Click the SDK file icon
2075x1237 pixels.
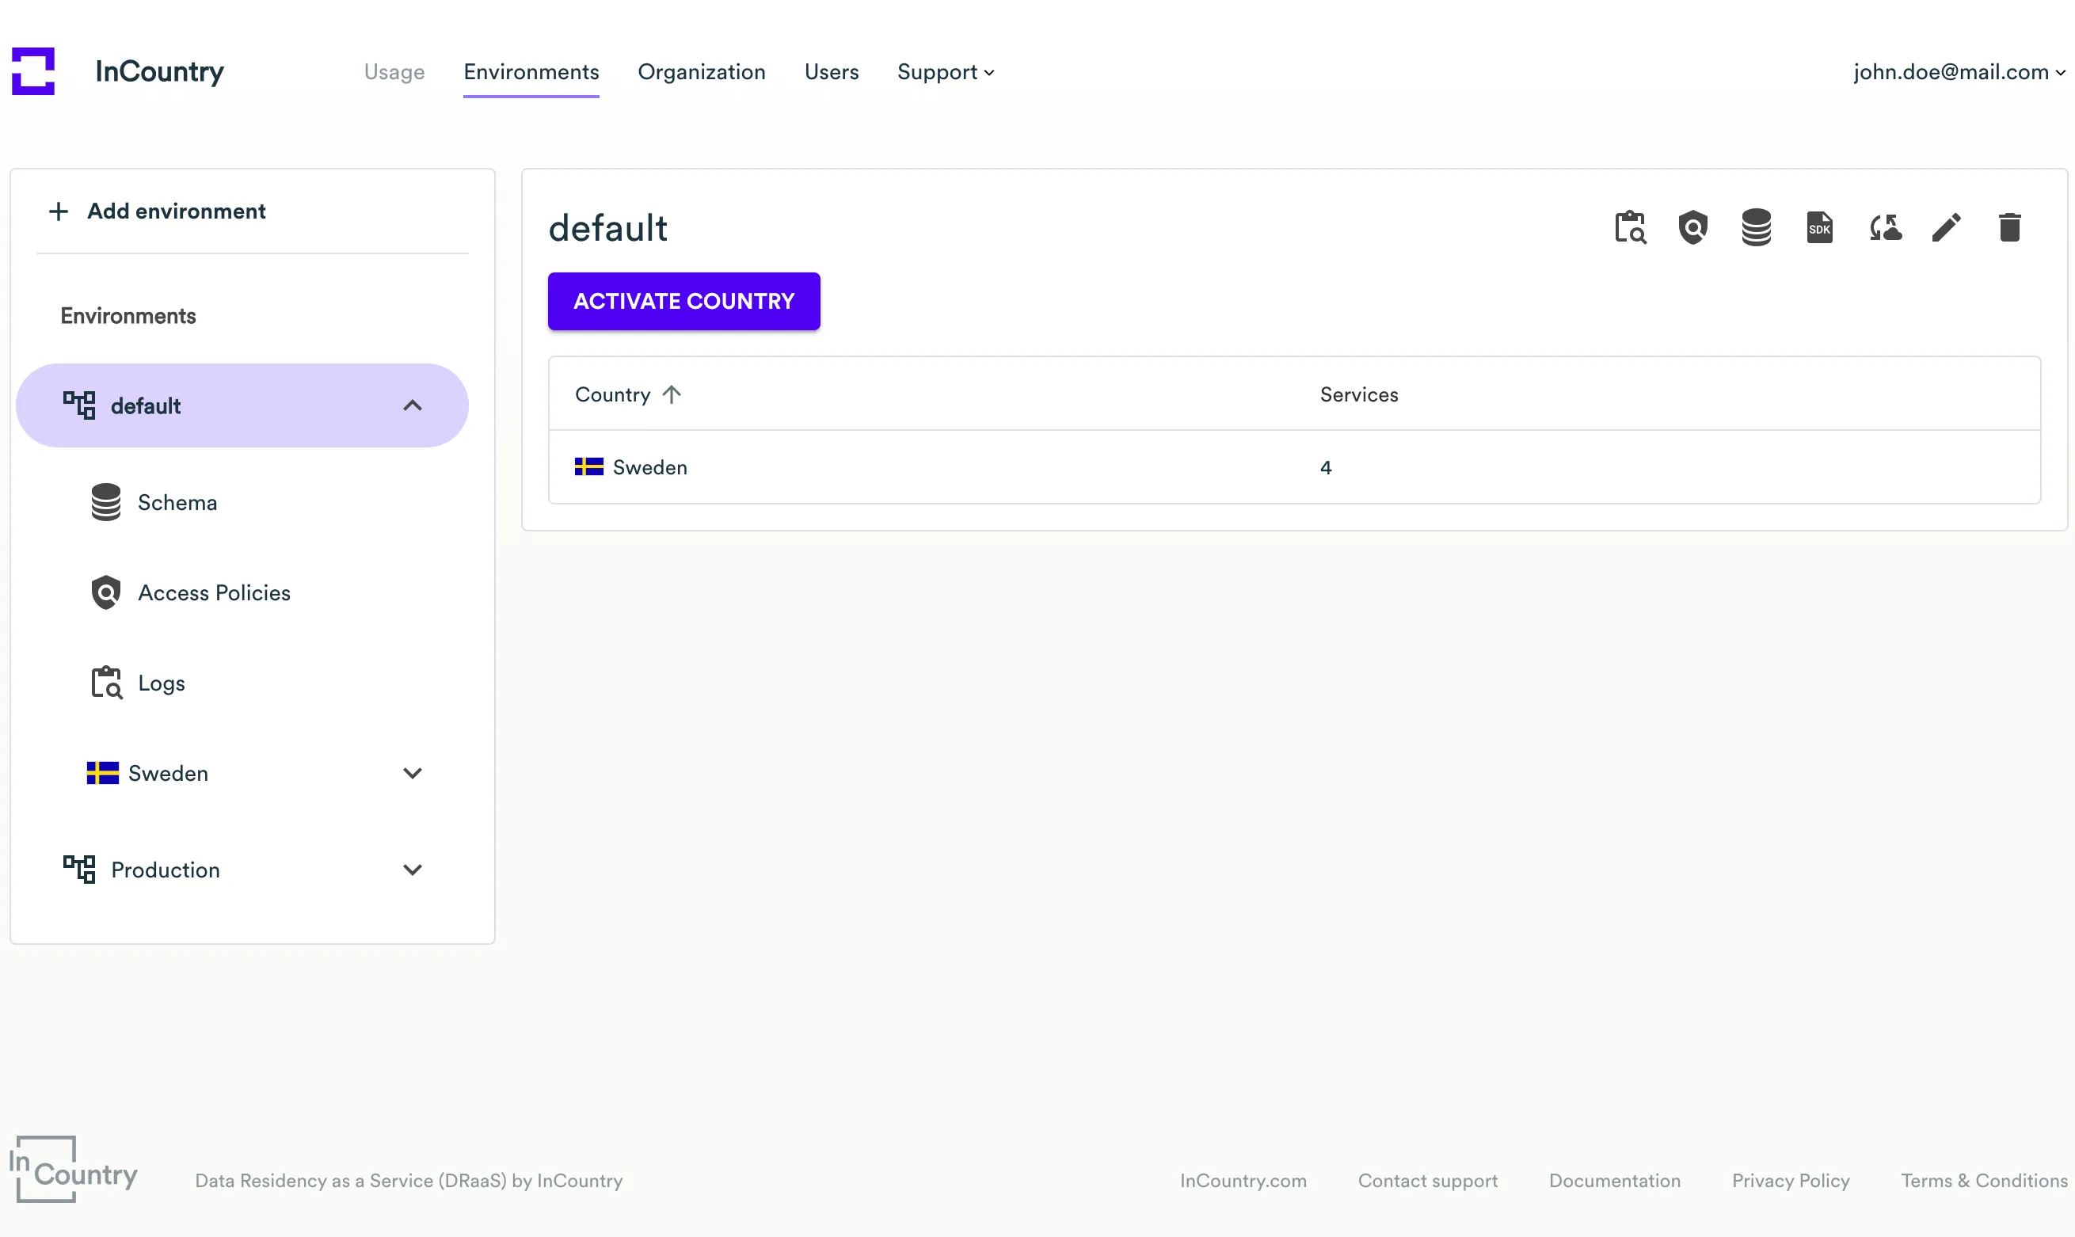(1819, 227)
